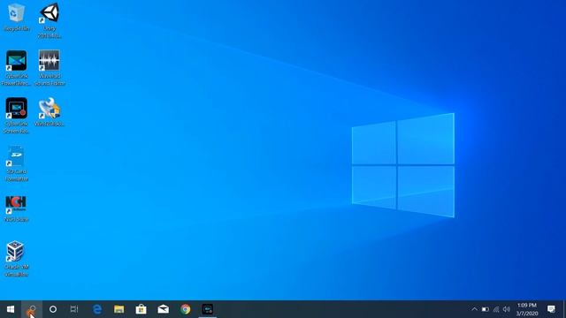Open the Action Center notifications
The height and width of the screenshot is (318, 566).
click(551, 309)
